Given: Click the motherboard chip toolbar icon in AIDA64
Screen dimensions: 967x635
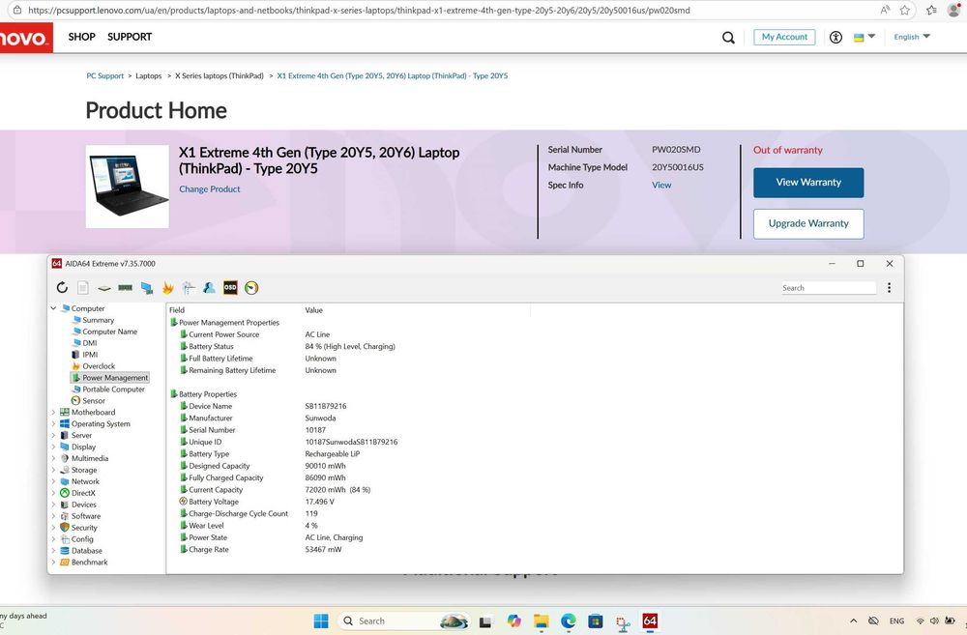Looking at the screenshot, I should pos(104,287).
